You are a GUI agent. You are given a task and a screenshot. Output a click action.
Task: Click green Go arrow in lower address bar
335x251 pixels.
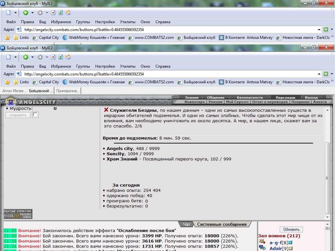pyautogui.click(x=326, y=74)
